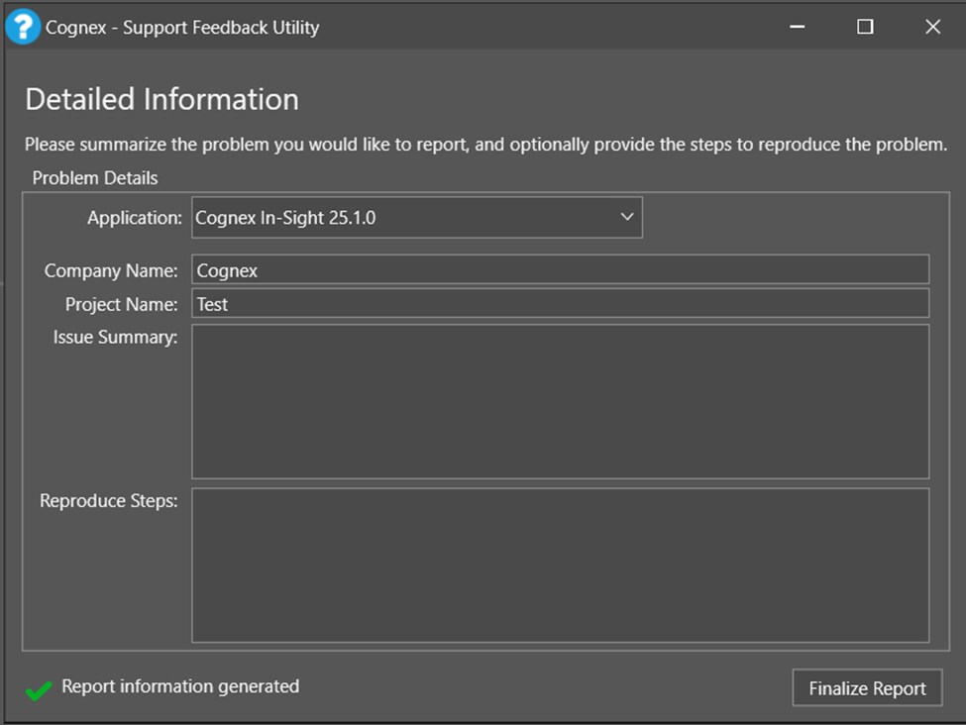Screen dimensions: 966x725
Task: Open the Application dropdown list
Action: (416, 218)
